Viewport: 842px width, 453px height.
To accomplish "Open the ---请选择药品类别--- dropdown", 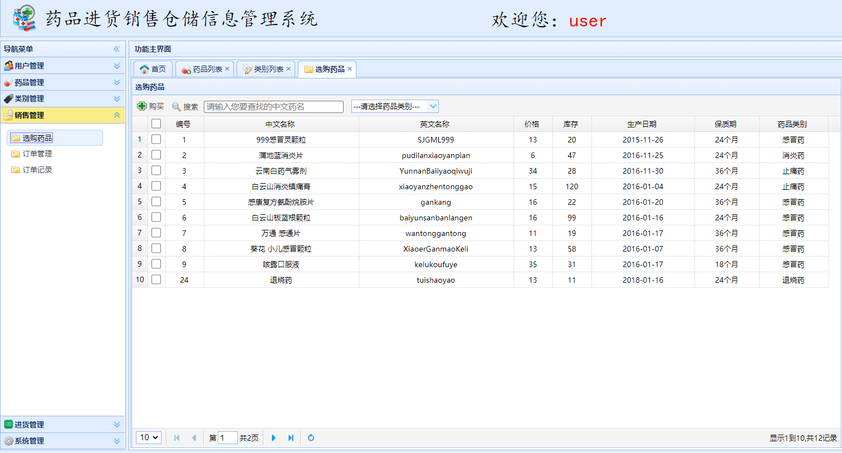I will point(395,106).
